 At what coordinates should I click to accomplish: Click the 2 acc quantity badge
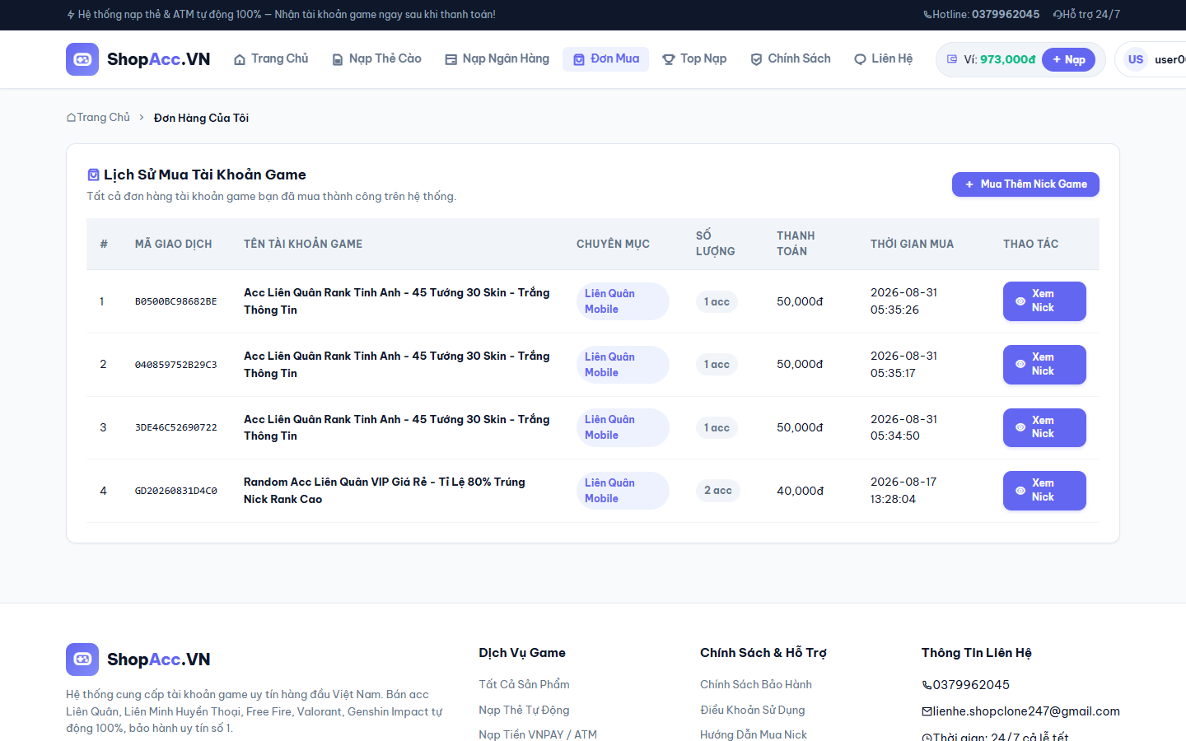pyautogui.click(x=718, y=491)
